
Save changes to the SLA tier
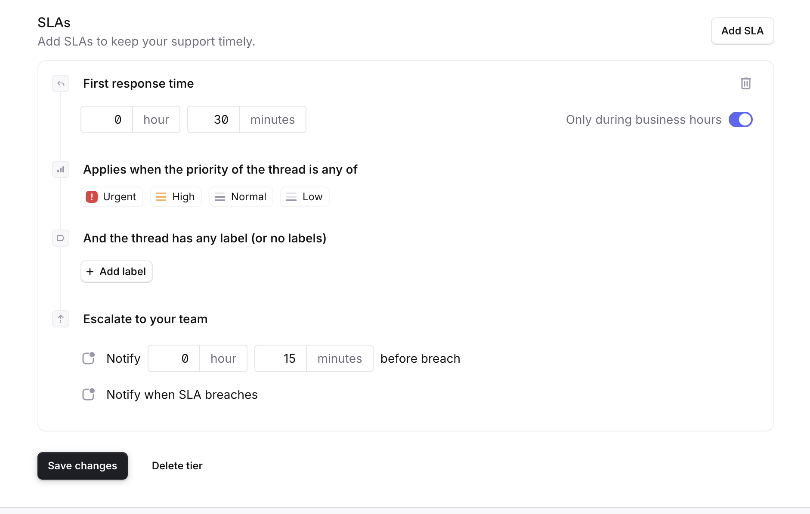coord(83,466)
